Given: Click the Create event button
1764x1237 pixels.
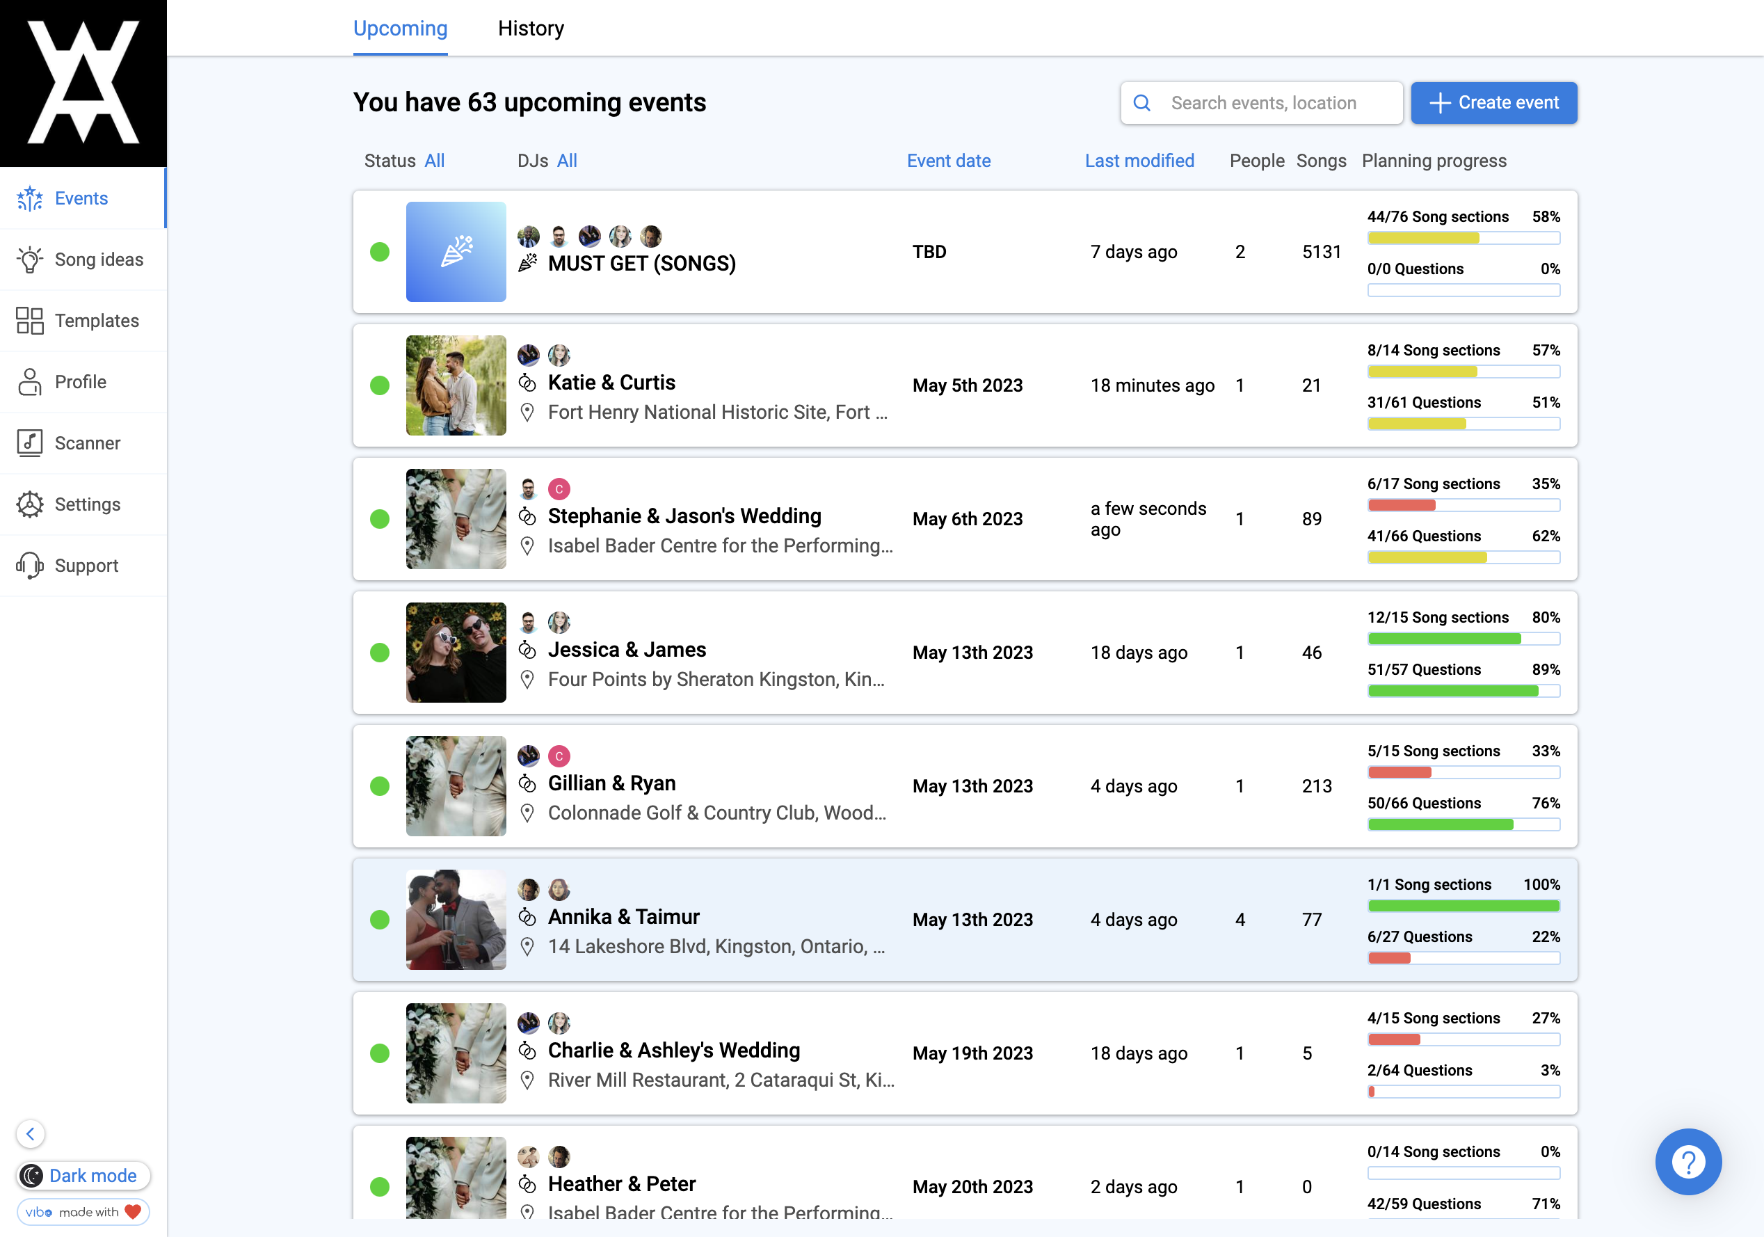Looking at the screenshot, I should tap(1493, 103).
